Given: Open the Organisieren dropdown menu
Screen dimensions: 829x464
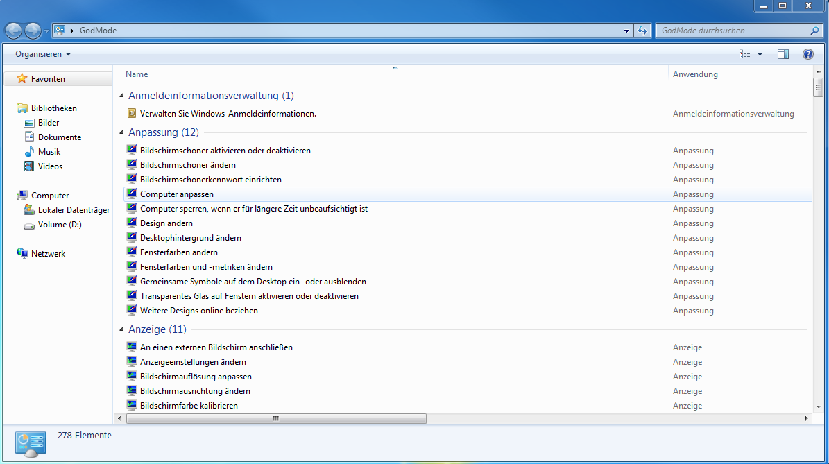Looking at the screenshot, I should coord(43,54).
